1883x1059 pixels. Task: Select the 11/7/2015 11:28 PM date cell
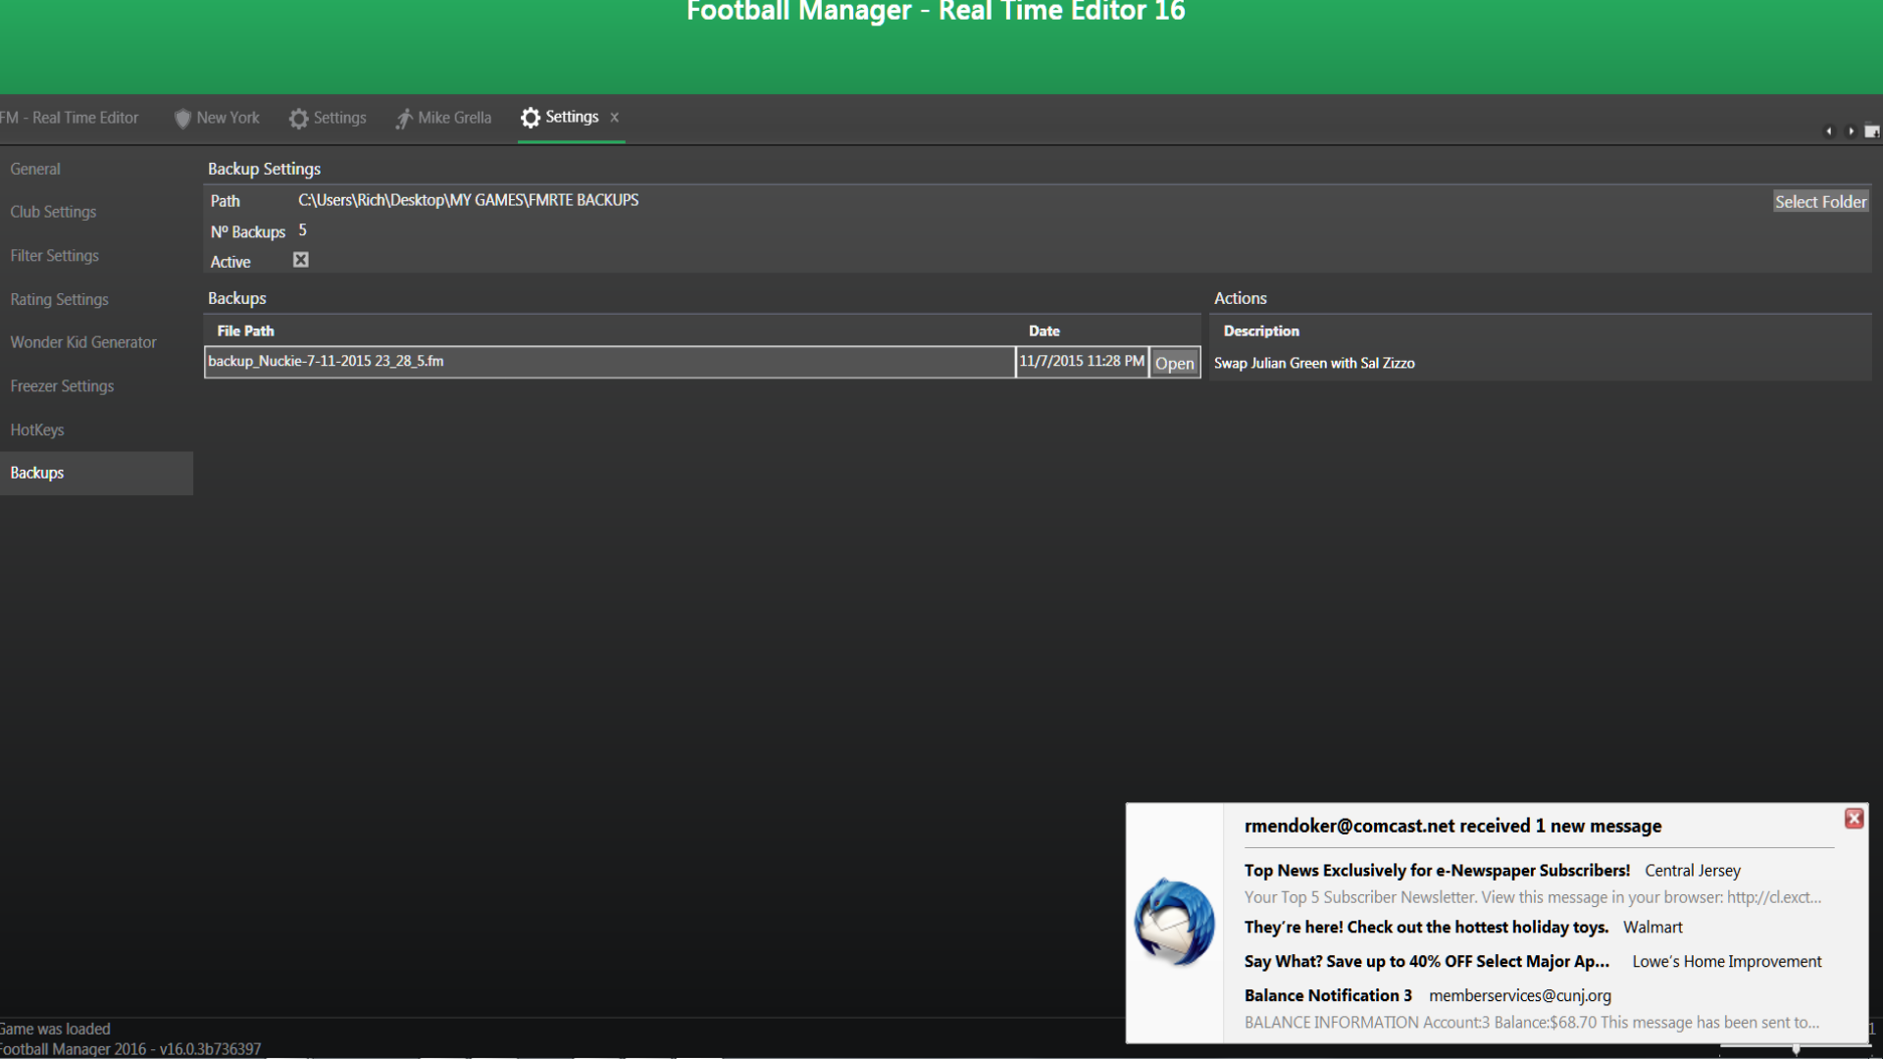point(1082,361)
